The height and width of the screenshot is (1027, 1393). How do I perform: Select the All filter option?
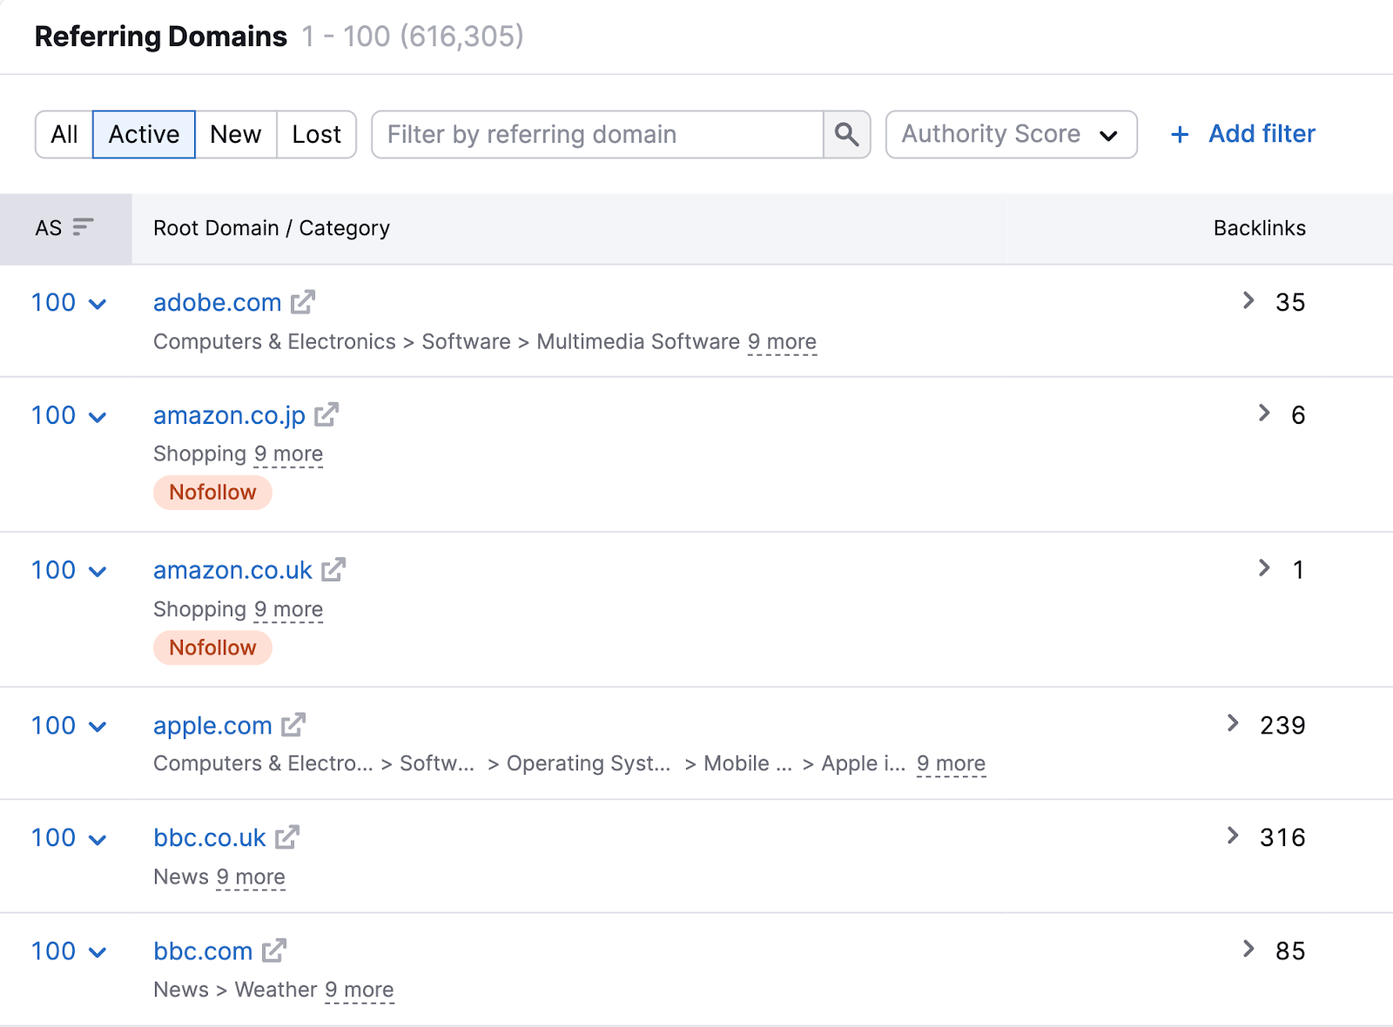tap(64, 134)
